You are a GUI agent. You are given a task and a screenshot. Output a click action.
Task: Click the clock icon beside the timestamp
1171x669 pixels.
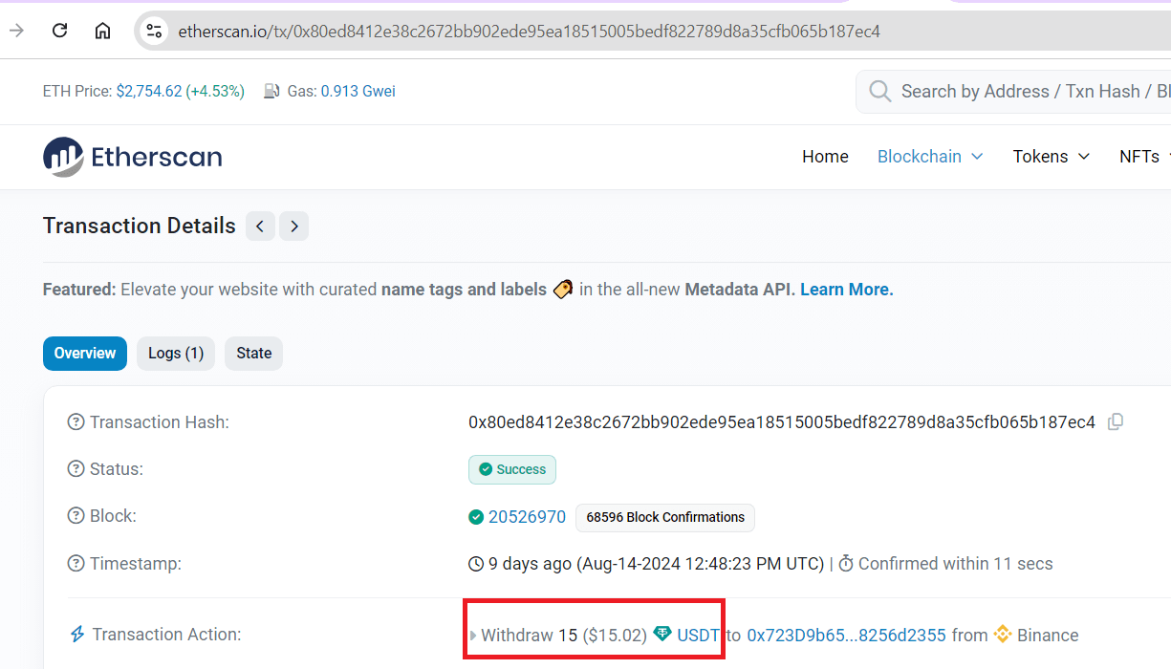coord(476,564)
